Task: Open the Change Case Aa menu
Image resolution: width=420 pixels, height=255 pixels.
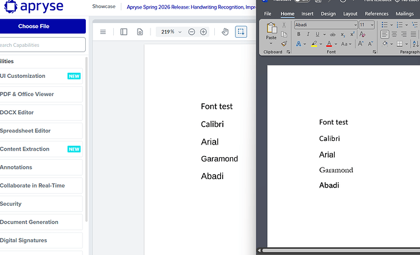Action: pyautogui.click(x=346, y=44)
